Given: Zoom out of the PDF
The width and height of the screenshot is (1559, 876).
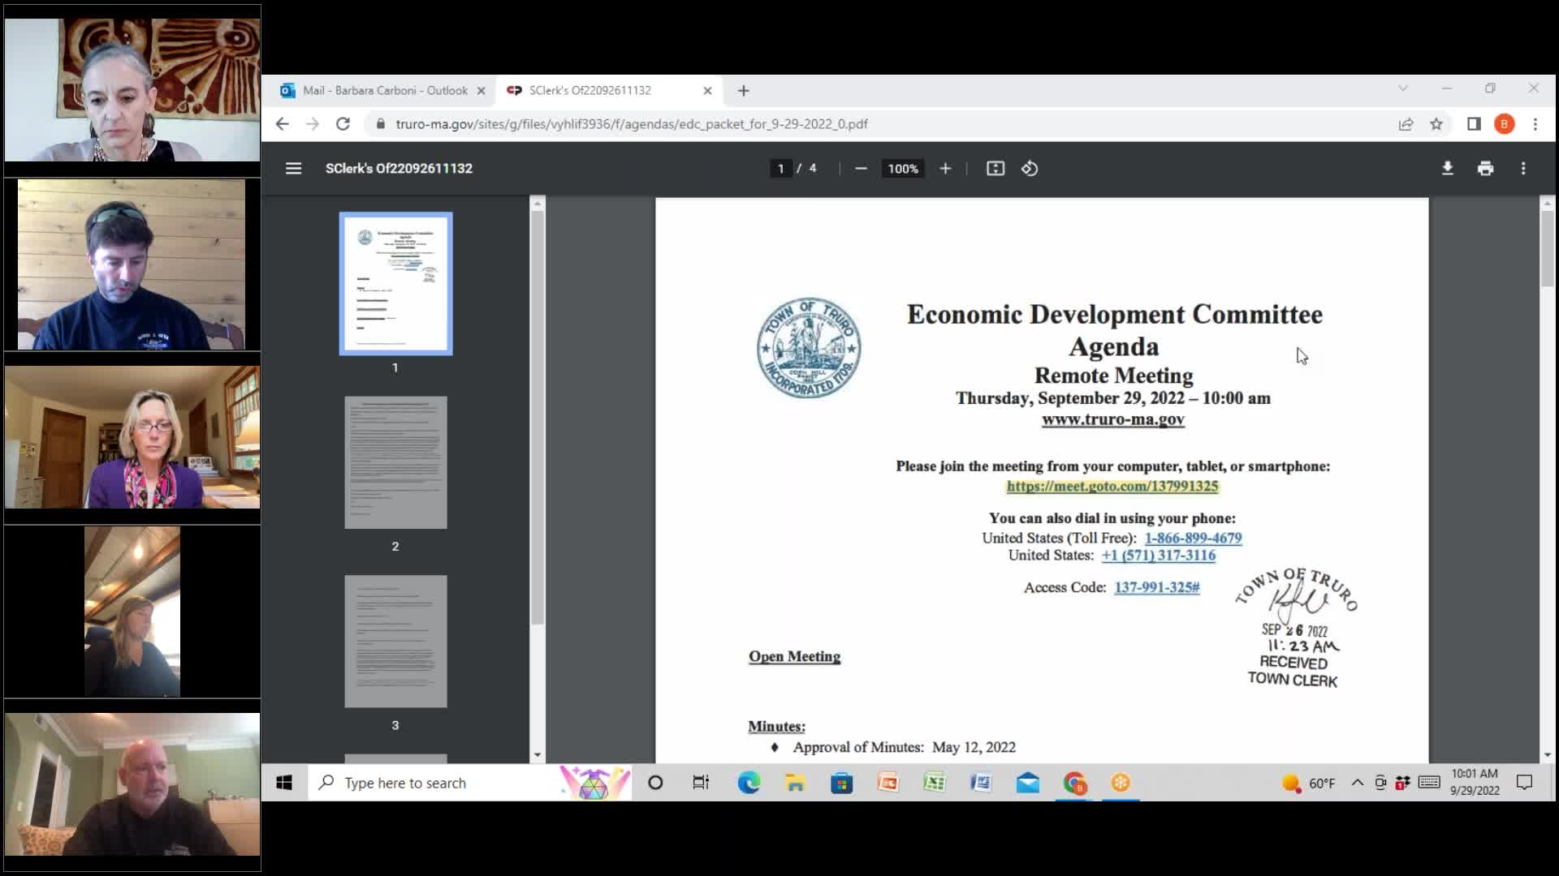Looking at the screenshot, I should click(x=862, y=168).
